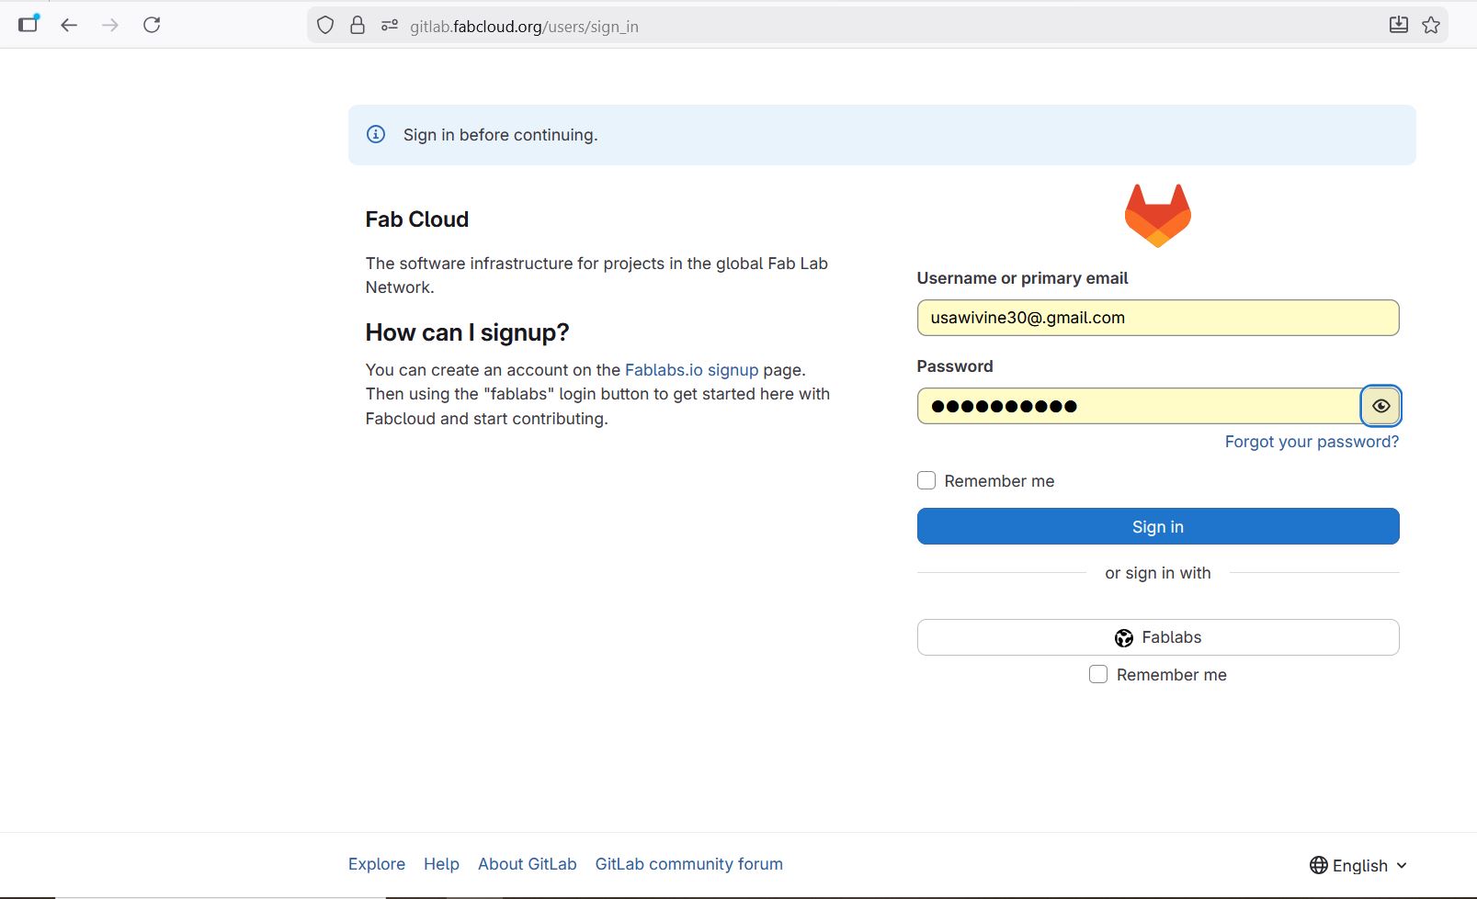Click the Sign in button
This screenshot has width=1477, height=899.
point(1157,527)
